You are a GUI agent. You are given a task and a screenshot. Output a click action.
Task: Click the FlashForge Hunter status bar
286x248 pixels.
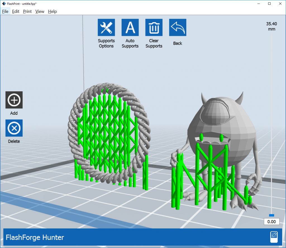[x=143, y=237]
